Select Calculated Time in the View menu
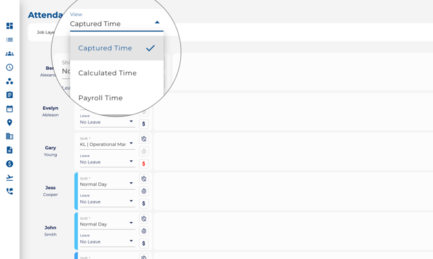Screen dimensions: 433x259 pos(116,73)
